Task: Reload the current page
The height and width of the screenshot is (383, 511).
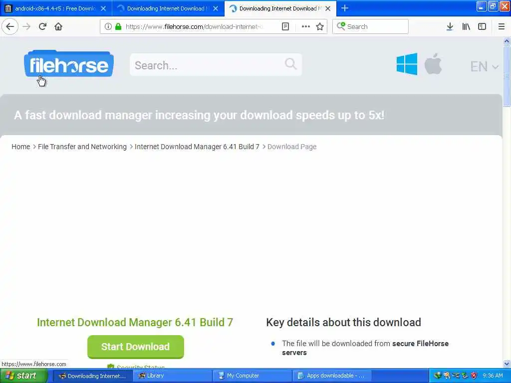Action: tap(42, 27)
